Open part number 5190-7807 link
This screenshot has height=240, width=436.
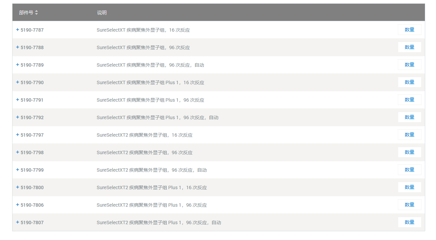coord(32,222)
